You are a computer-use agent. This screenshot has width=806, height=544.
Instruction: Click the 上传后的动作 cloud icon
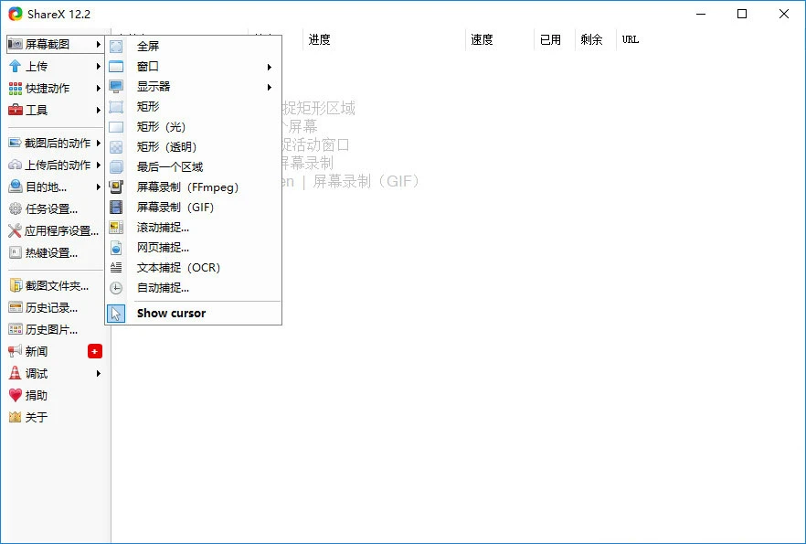tap(15, 165)
